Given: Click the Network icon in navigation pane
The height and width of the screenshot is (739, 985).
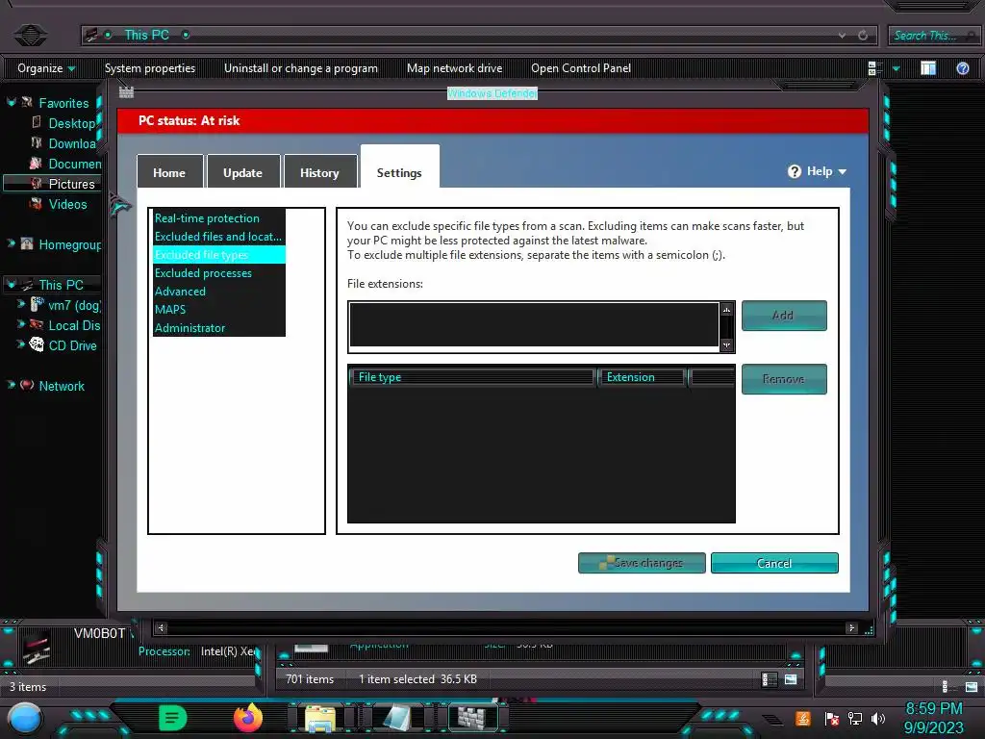Looking at the screenshot, I should [27, 385].
